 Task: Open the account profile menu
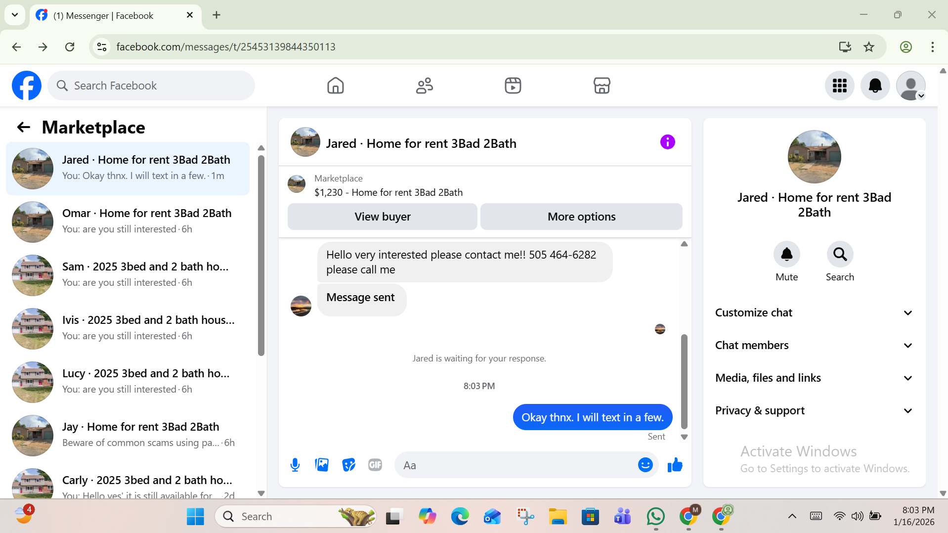[911, 86]
